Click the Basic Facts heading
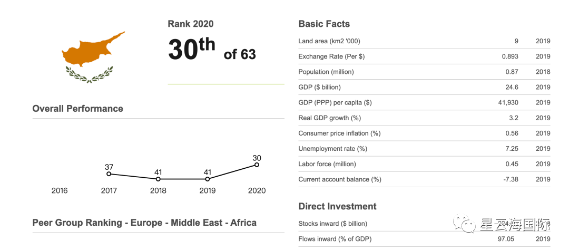 point(324,24)
